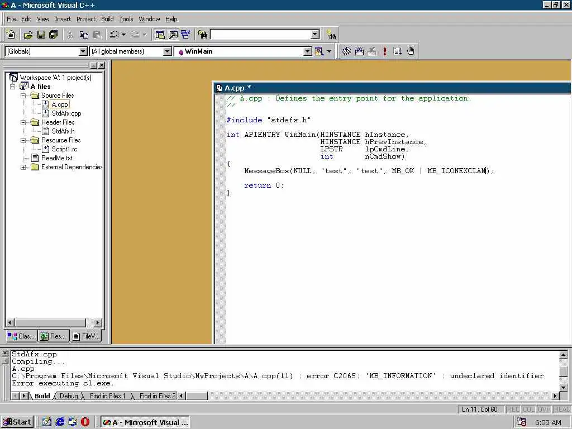Click the Paste clipboard icon
The image size is (572, 429).
click(97, 35)
